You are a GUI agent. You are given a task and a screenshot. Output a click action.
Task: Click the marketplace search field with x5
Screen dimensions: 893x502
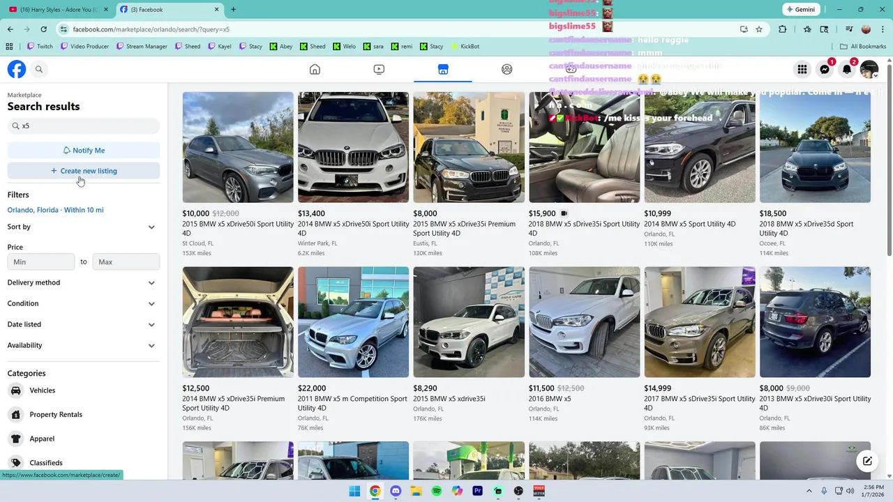pos(84,125)
